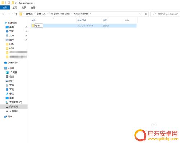Select 此电脑 in the navigation pane
This screenshot has width=180, height=143.
[11, 68]
